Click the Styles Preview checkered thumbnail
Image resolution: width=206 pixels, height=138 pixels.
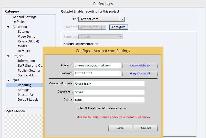tap(24, 126)
